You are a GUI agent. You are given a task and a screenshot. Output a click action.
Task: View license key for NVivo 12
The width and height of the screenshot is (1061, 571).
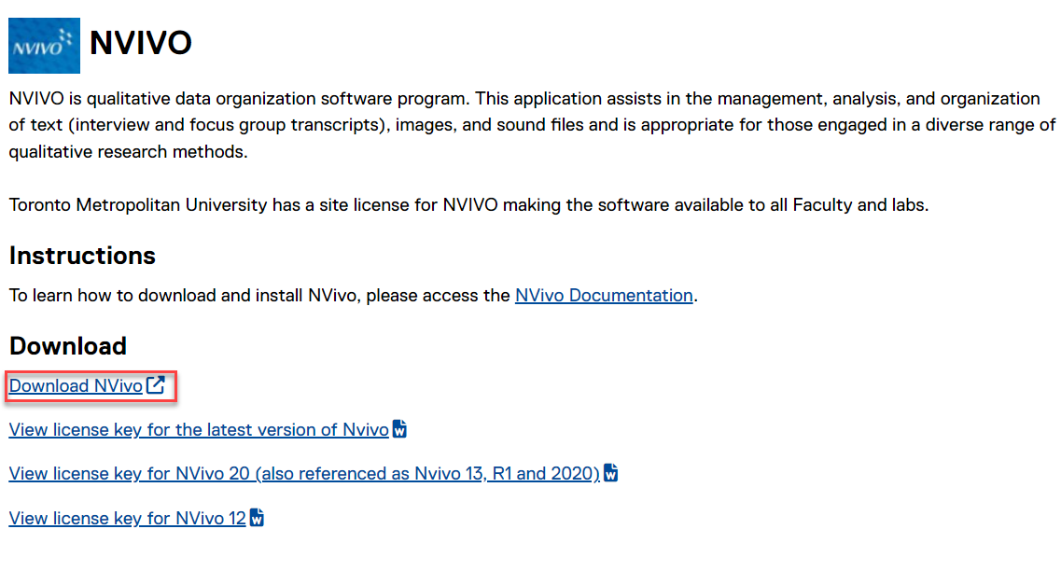point(127,518)
